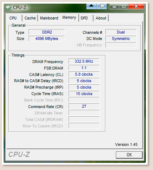Screen dimensions: 153x170
Task: Click the 332.5 MHz DRAM Frequency value
Action: tap(84, 61)
